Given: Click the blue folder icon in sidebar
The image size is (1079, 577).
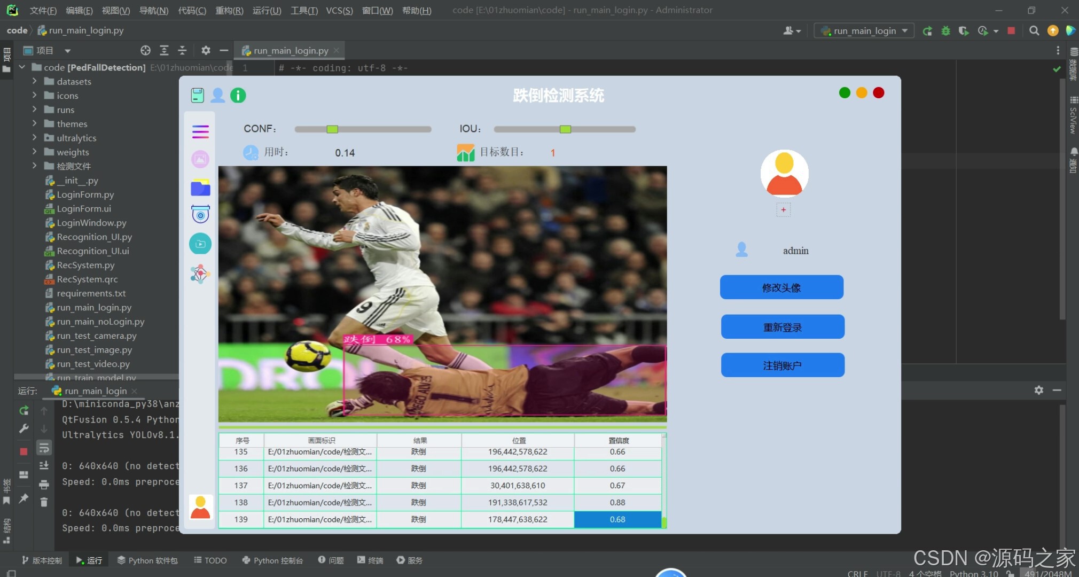Looking at the screenshot, I should click(x=200, y=188).
